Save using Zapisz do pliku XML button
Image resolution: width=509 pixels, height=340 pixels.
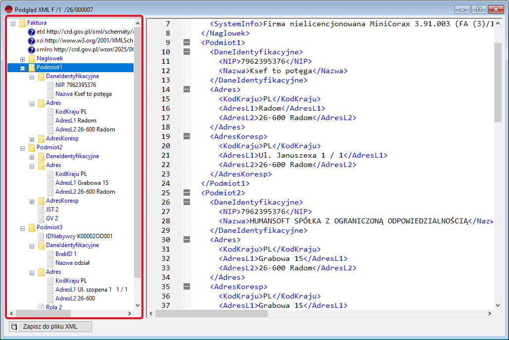(x=50, y=327)
